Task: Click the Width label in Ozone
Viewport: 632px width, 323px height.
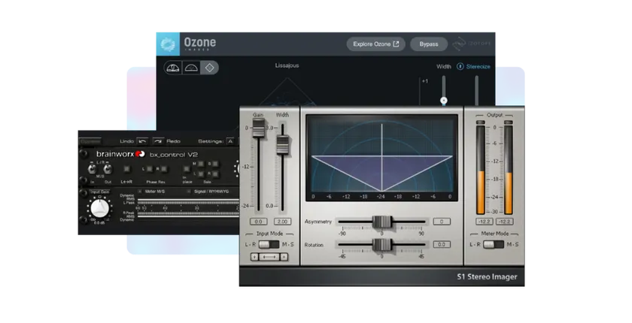Action: 444,66
